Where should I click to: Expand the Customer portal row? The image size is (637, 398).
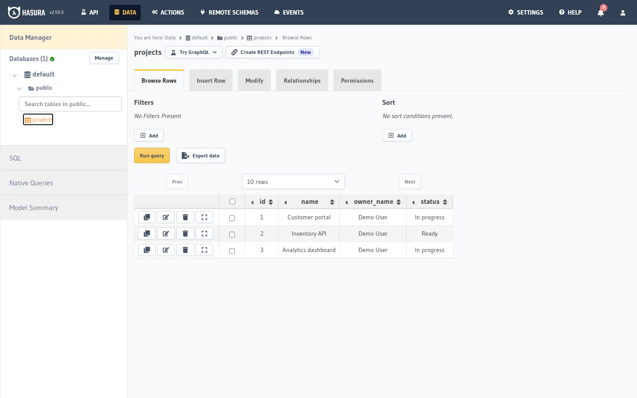204,217
